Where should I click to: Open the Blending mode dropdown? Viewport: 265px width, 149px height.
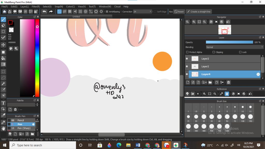234,47
